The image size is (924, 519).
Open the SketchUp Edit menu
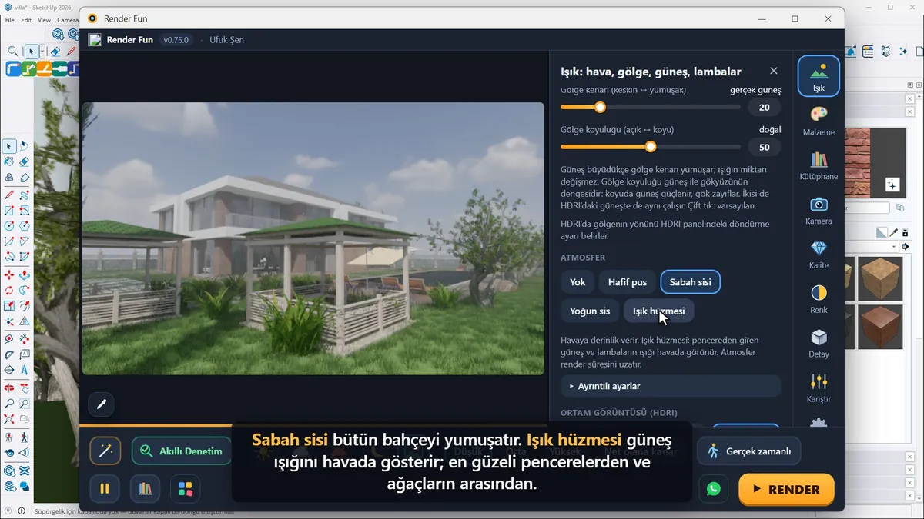point(26,20)
